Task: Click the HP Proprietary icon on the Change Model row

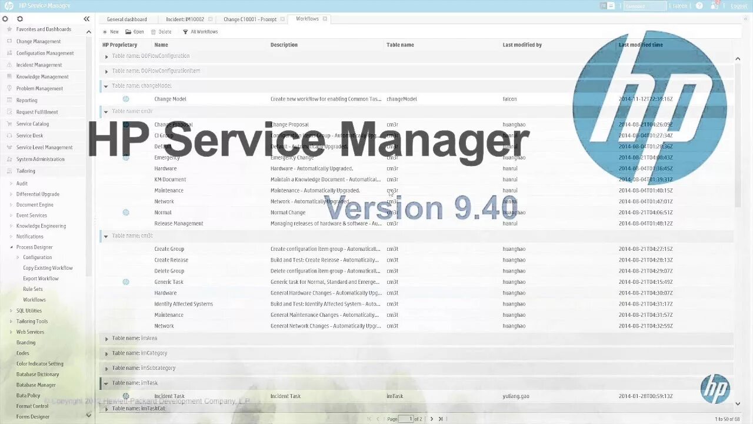Action: pos(126,99)
